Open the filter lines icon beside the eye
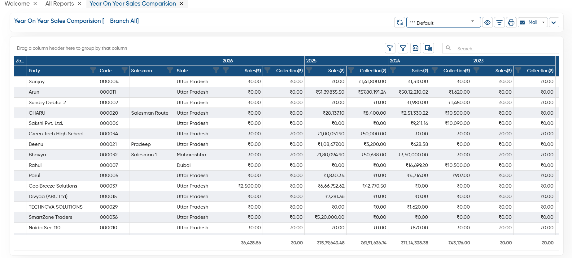This screenshot has width=572, height=258. pos(499,23)
